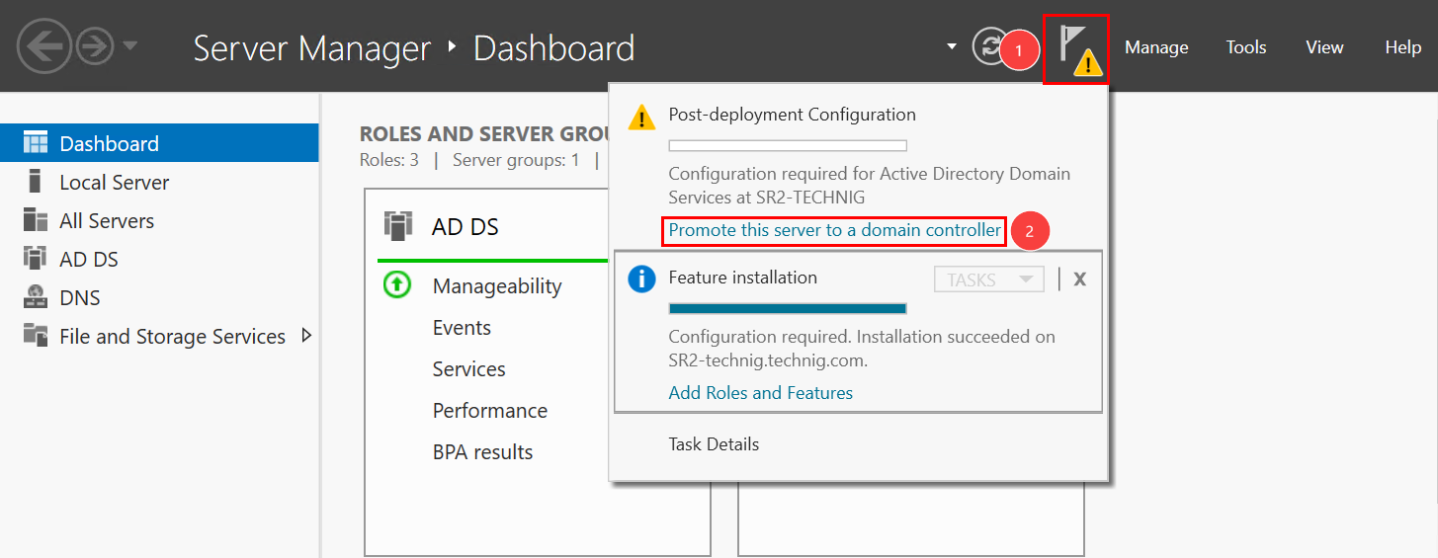Click the green Manageability status icon
The height and width of the screenshot is (558, 1438).
pyautogui.click(x=396, y=285)
